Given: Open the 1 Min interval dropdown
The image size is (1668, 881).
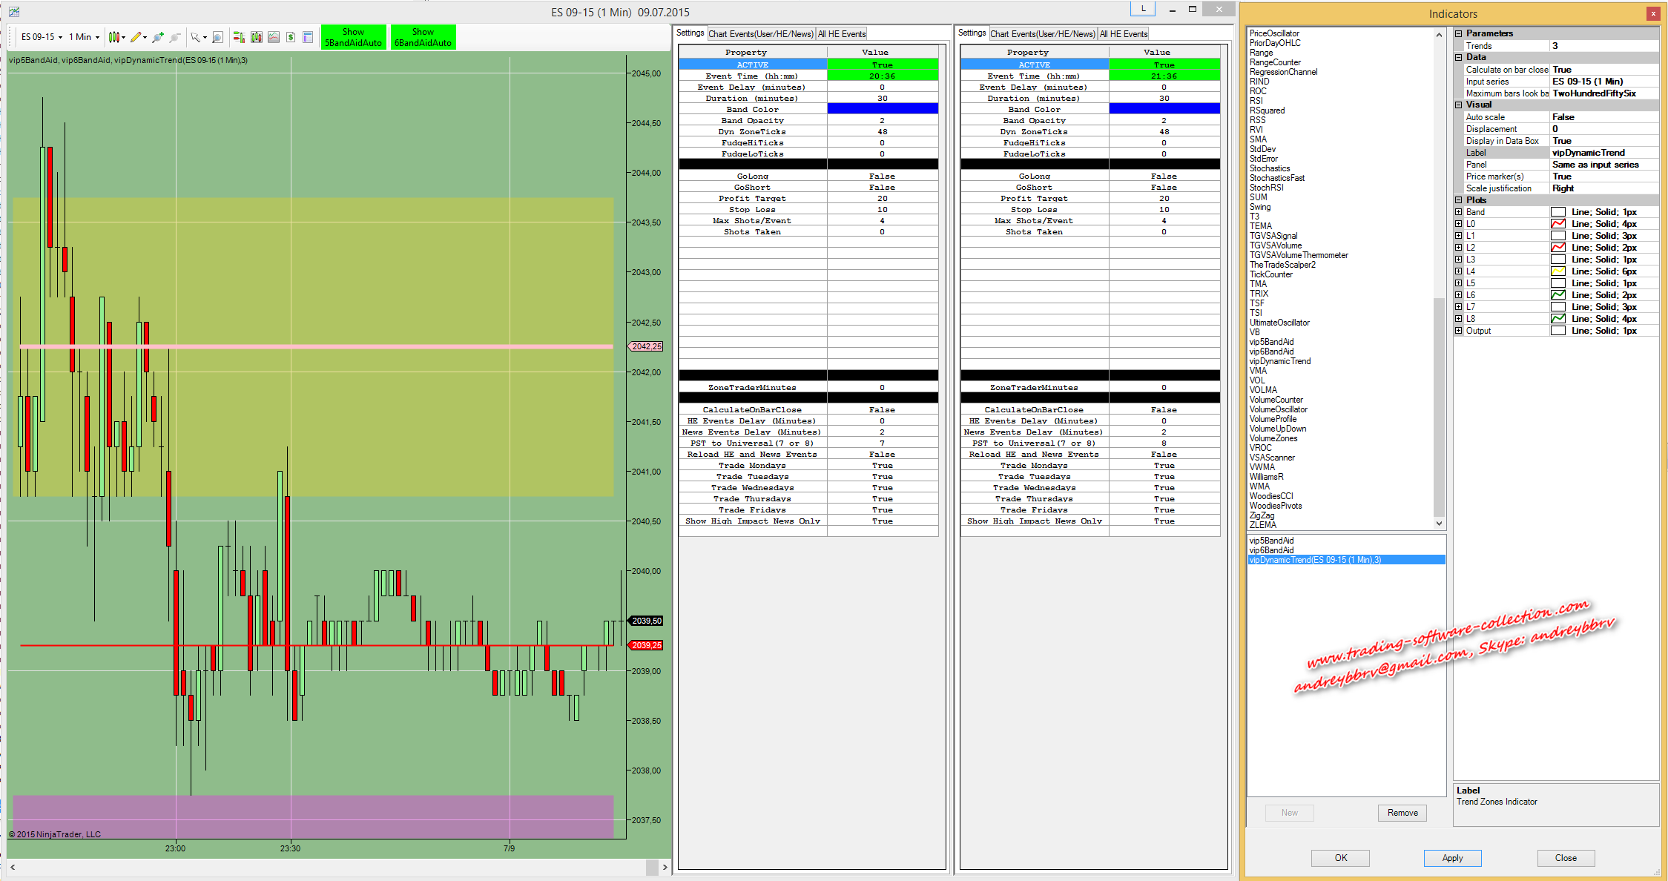Looking at the screenshot, I should click(x=84, y=37).
